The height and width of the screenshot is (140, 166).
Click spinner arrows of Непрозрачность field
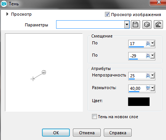(x=148, y=76)
